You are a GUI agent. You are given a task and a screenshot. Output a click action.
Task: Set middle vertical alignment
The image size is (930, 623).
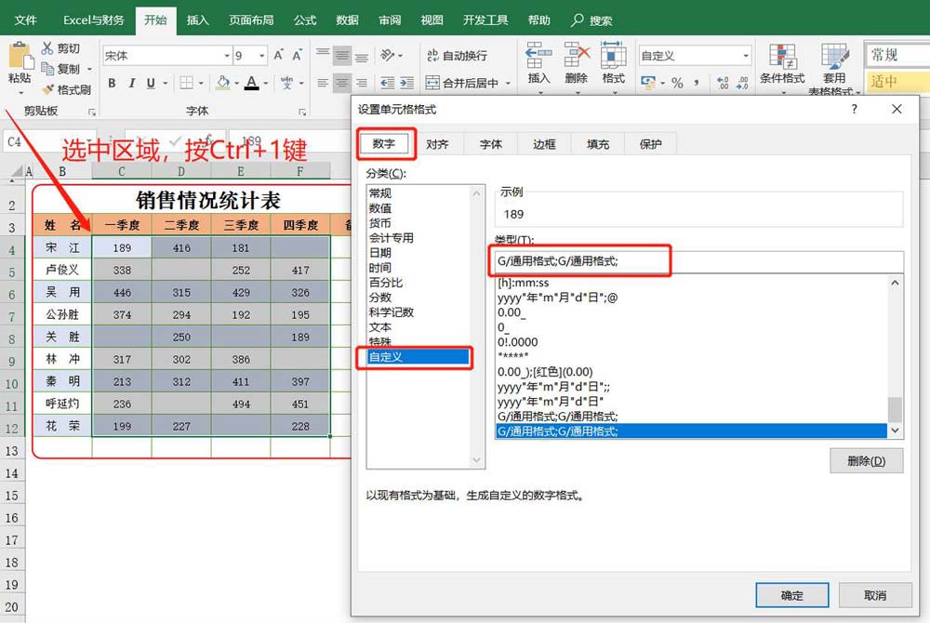(x=342, y=55)
